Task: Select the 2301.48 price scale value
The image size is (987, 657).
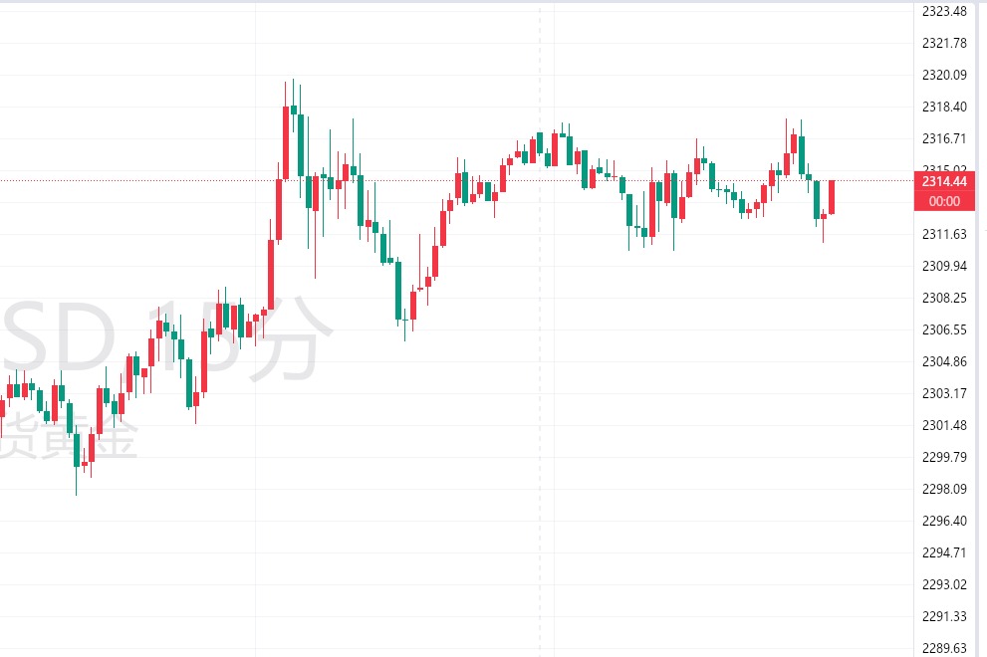Action: pos(944,425)
